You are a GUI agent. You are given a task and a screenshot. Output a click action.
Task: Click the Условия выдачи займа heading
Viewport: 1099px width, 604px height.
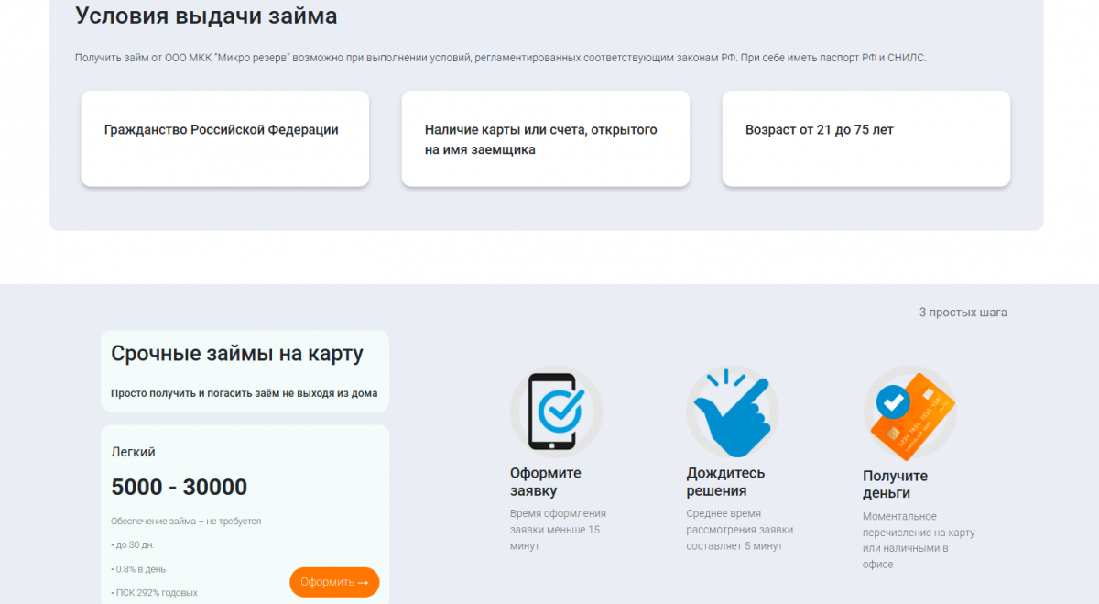click(x=206, y=16)
